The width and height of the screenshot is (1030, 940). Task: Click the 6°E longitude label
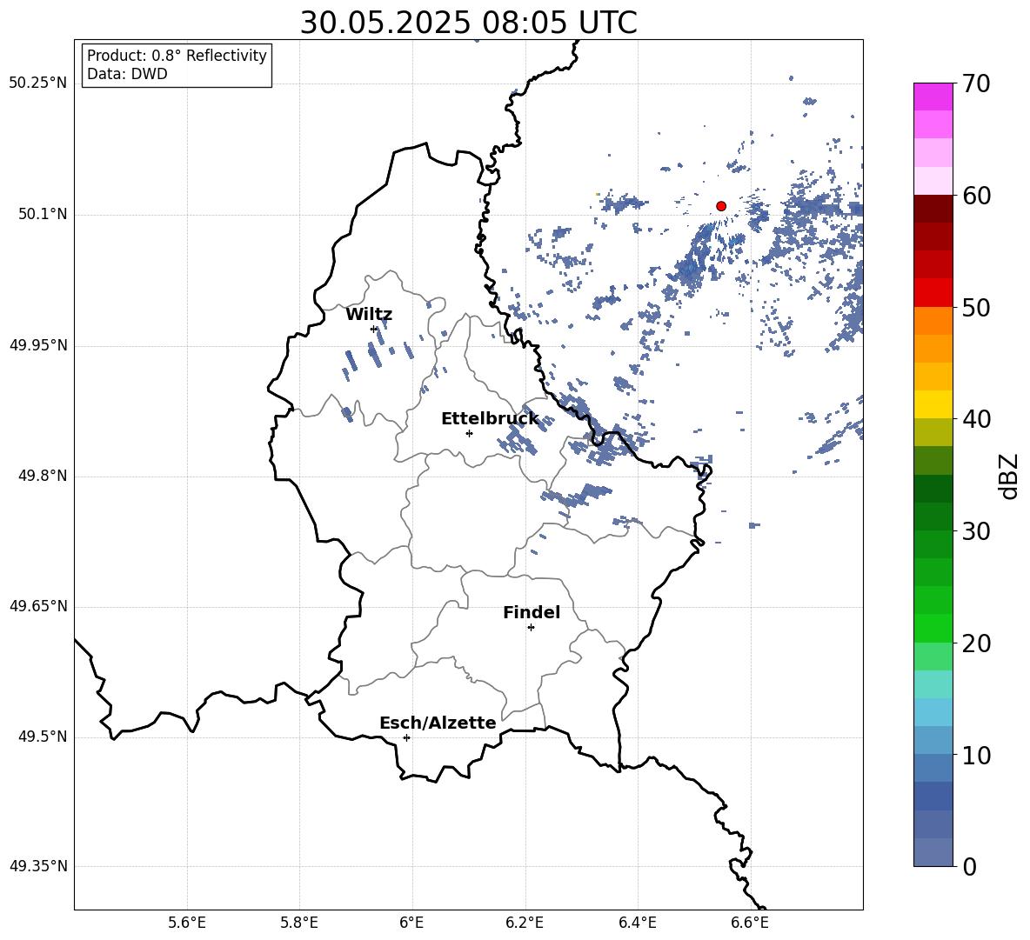[411, 923]
